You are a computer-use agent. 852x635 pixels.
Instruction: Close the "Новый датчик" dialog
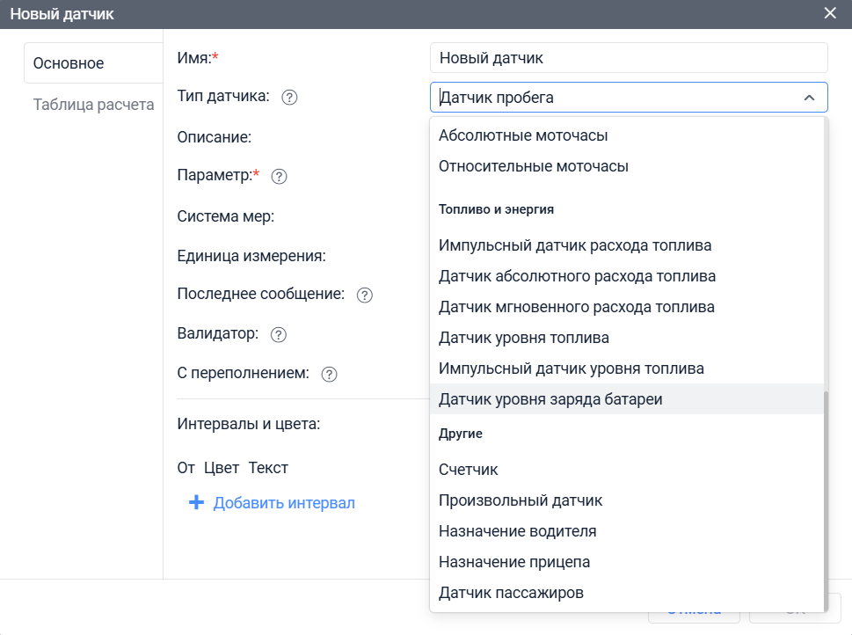coord(830,13)
